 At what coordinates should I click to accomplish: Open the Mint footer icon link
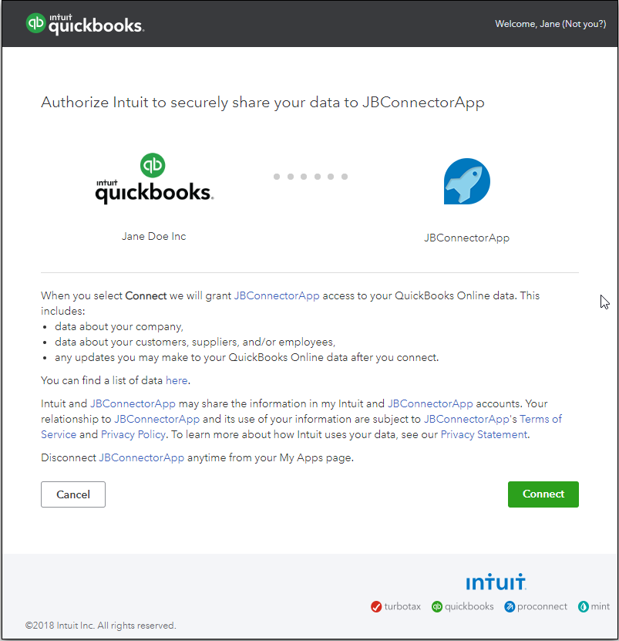594,606
